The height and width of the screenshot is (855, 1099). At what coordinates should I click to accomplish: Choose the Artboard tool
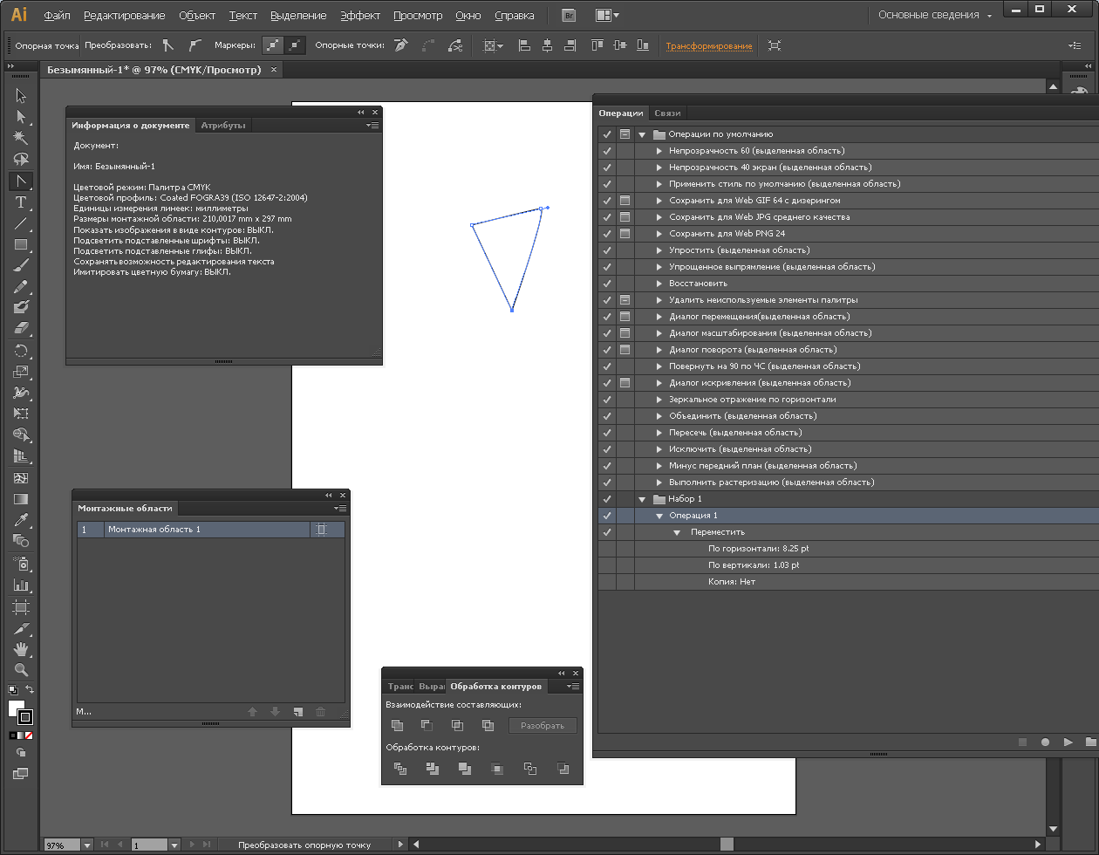[21, 606]
